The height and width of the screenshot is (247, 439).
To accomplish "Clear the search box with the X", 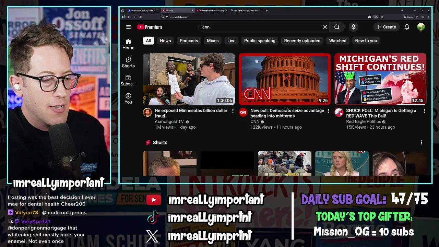I will [325, 27].
